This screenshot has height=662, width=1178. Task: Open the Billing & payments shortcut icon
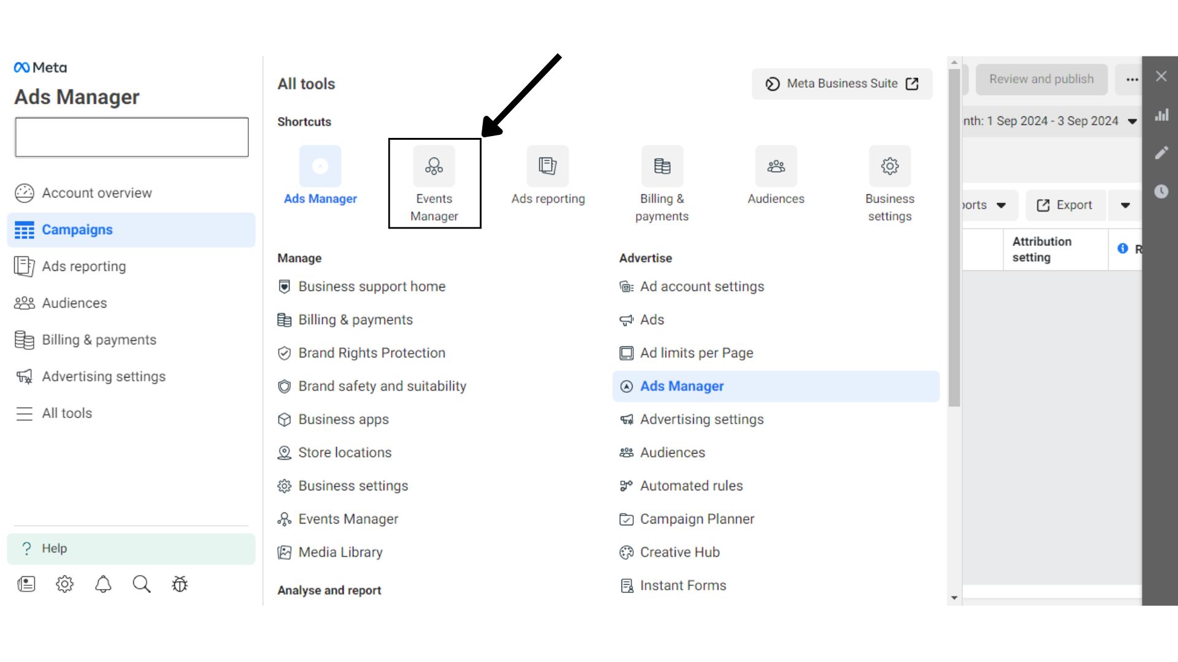pyautogui.click(x=661, y=166)
